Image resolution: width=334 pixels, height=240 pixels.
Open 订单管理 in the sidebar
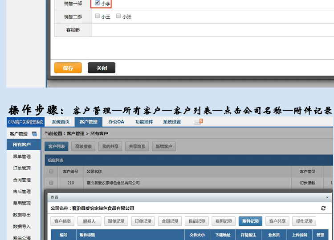coord(22,168)
